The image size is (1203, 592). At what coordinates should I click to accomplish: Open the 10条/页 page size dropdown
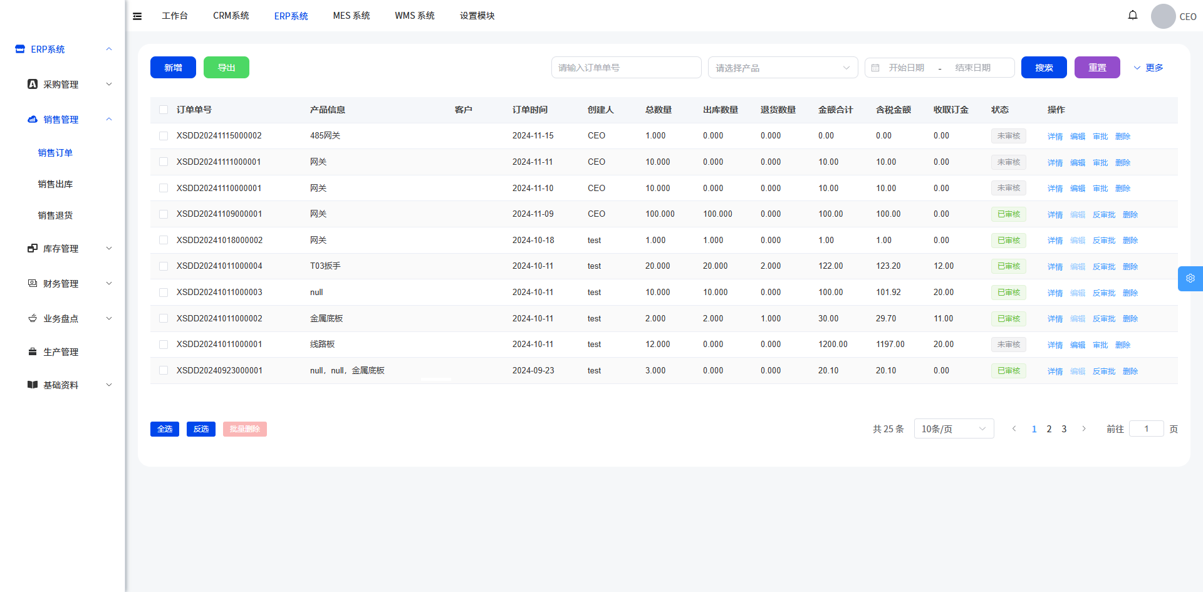953,429
